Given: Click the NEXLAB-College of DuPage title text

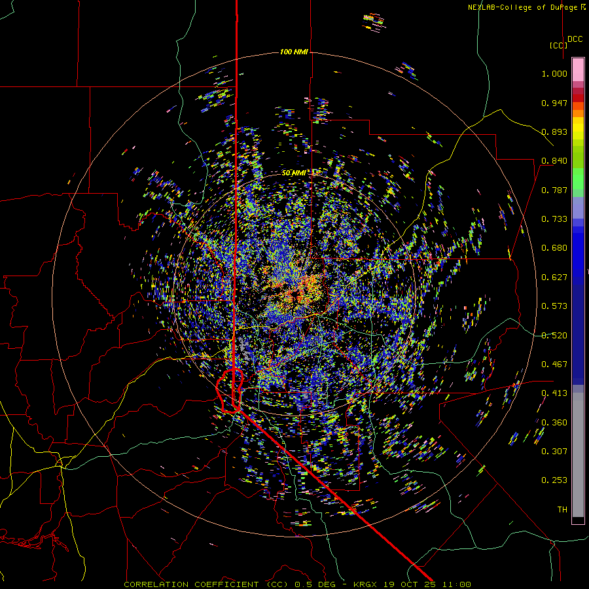Looking at the screenshot, I should 526,7.
